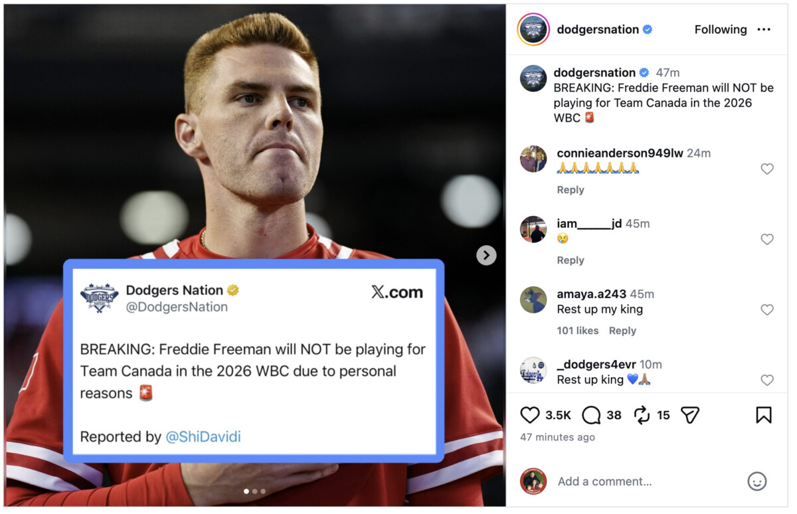Viewport: 797px width, 514px height.
Task: View the 101 likes on amaya.a243's comment
Action: pyautogui.click(x=577, y=331)
